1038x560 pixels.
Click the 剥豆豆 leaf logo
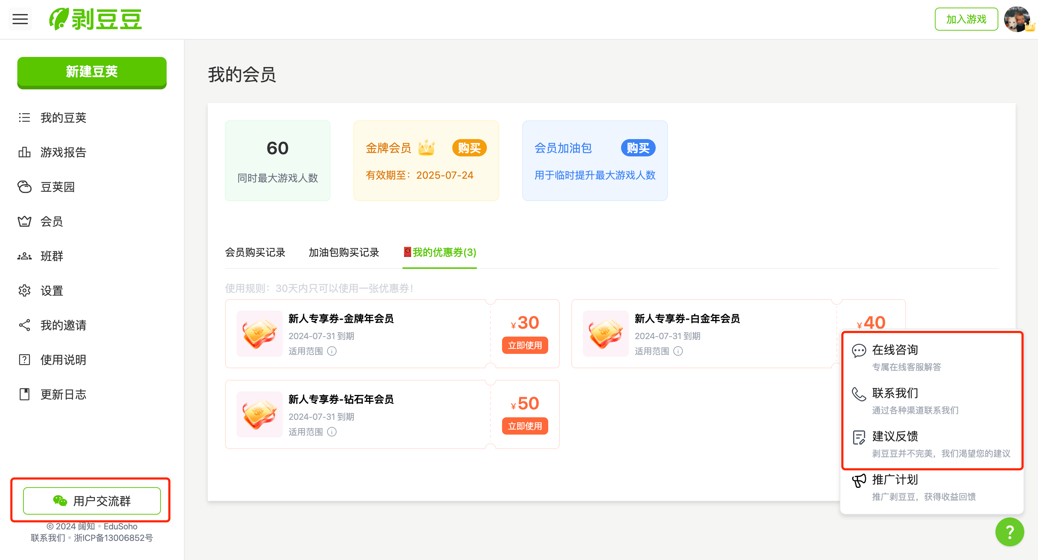(x=96, y=19)
